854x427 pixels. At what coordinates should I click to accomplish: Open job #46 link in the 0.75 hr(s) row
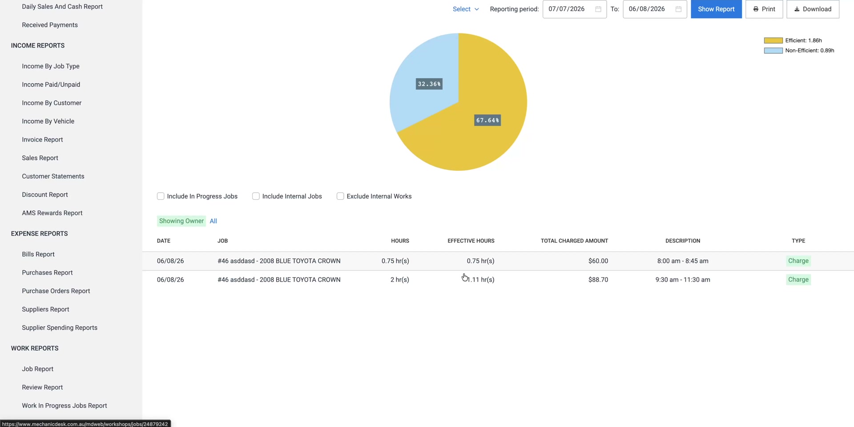click(279, 261)
